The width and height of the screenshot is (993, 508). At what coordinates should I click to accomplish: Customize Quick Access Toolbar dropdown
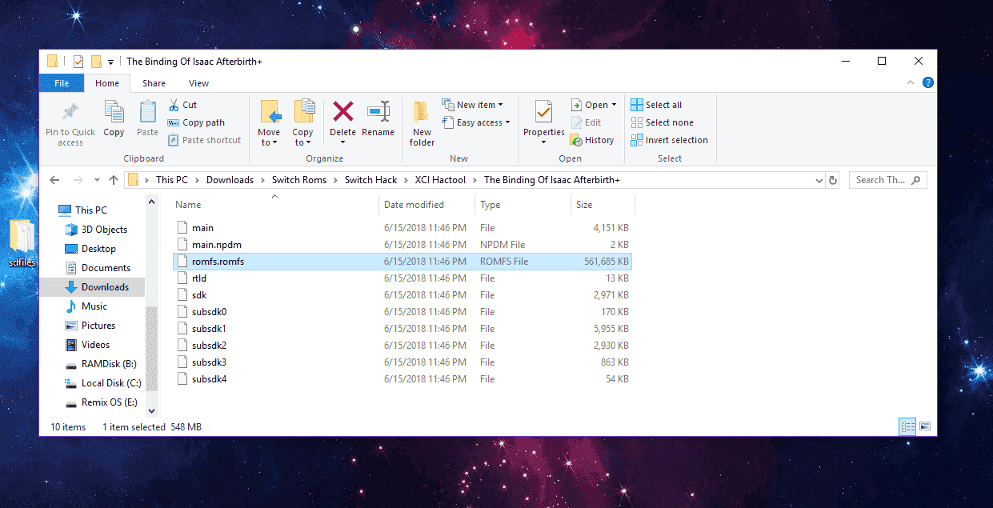click(110, 62)
